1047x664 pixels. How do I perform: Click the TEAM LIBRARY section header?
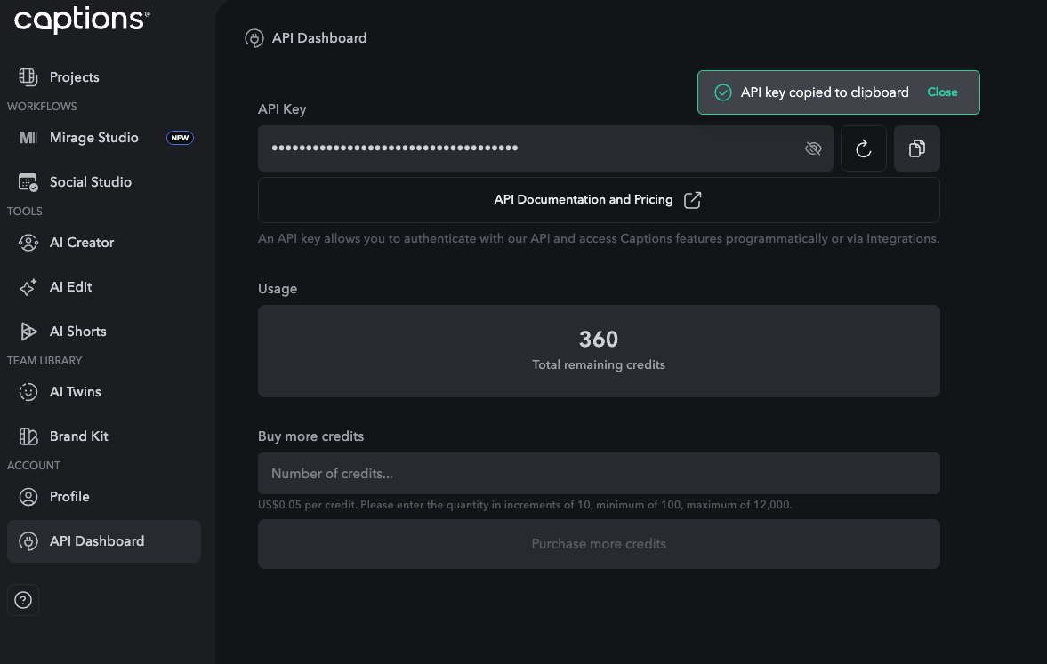(44, 361)
